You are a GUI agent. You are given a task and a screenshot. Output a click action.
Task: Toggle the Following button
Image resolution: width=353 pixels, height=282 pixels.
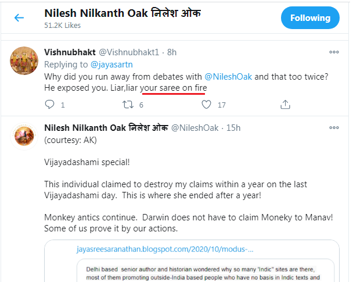coord(309,18)
